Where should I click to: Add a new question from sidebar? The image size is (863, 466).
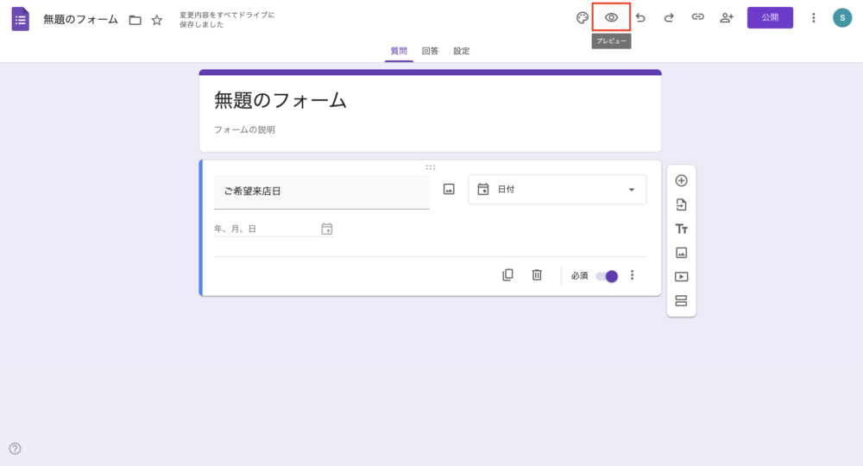[x=682, y=180]
